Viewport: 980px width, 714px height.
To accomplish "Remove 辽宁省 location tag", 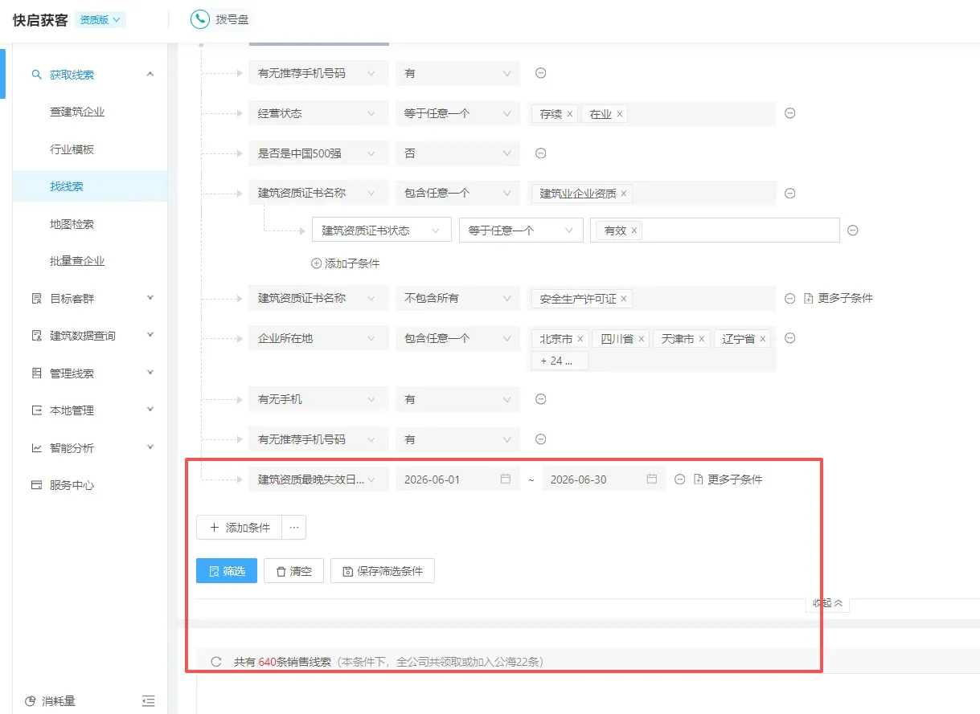I will (763, 339).
